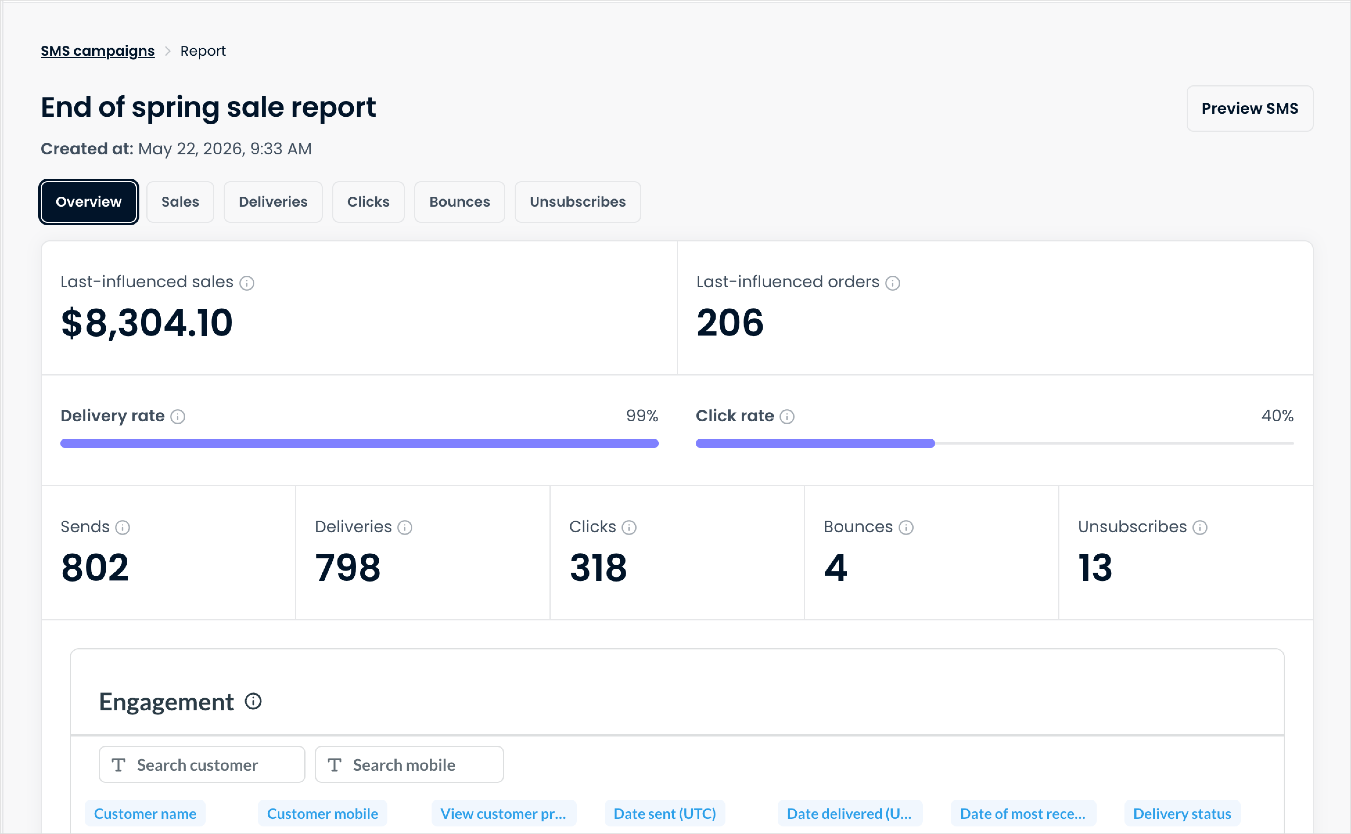Select the Unsubscribes tab
Screen dimensions: 1351x834
coord(578,202)
